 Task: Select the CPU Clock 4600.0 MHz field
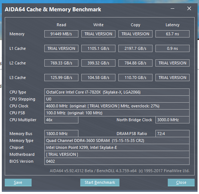point(117,106)
